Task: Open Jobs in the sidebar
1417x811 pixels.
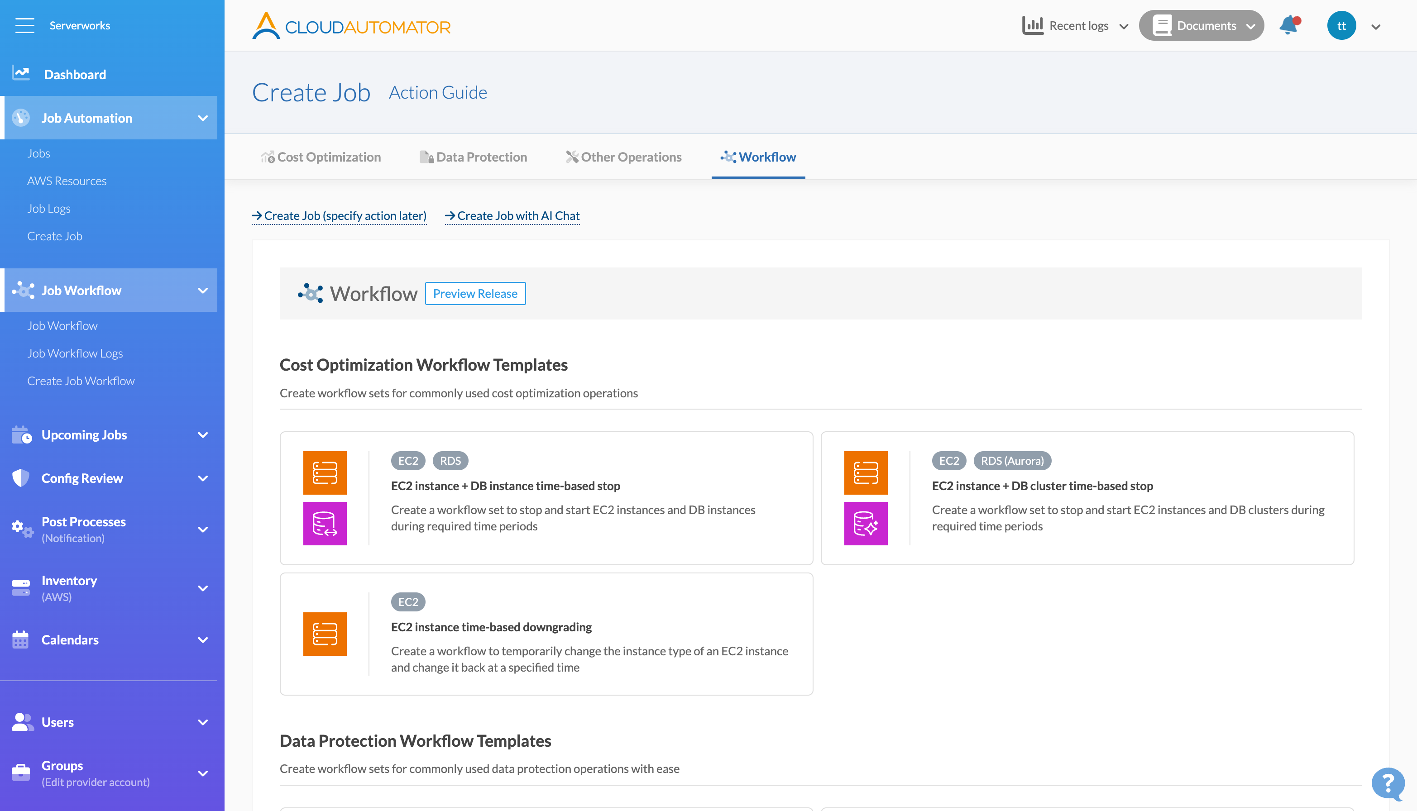Action: pos(38,153)
